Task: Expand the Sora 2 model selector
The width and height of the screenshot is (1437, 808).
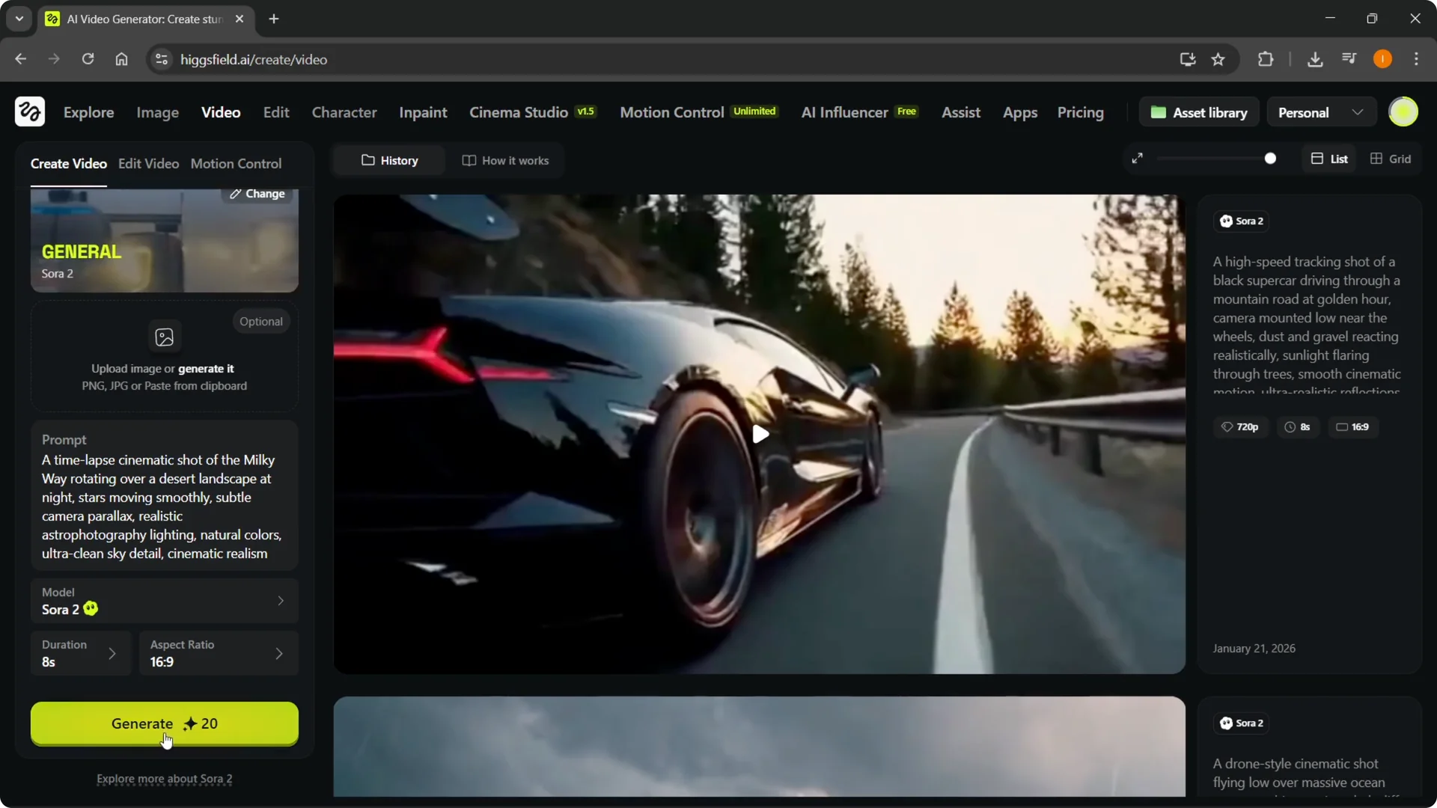Action: tap(164, 601)
